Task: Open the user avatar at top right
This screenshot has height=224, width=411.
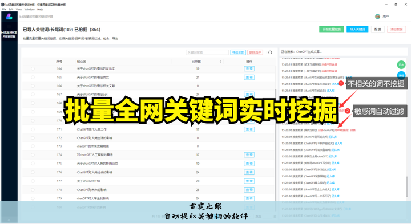Action: coord(377,17)
